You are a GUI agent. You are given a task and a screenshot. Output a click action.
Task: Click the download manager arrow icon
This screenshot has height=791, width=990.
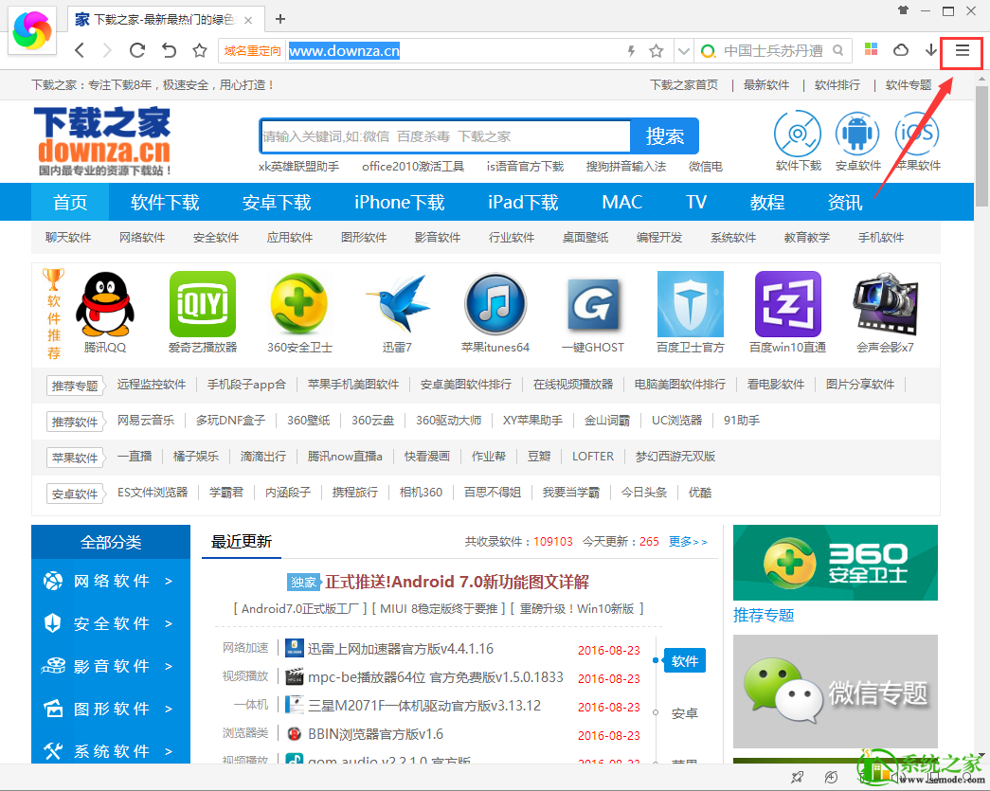click(930, 50)
